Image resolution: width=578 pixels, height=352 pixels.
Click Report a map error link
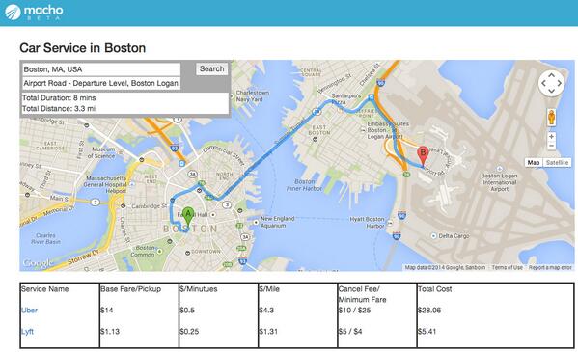pyautogui.click(x=550, y=267)
